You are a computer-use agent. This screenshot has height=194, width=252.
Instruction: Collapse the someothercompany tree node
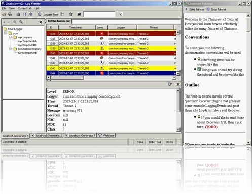coord(10,49)
